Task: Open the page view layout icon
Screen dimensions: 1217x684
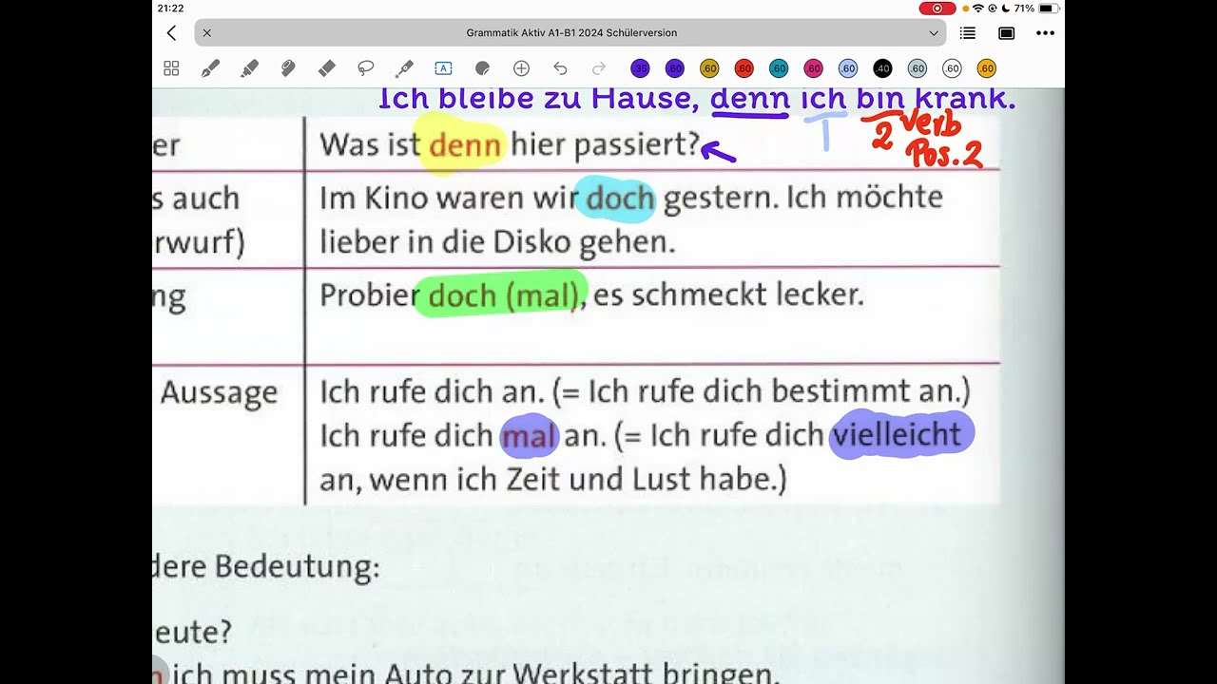Action: [x=1007, y=33]
